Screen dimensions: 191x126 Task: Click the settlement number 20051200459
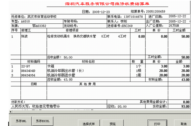point(155,12)
